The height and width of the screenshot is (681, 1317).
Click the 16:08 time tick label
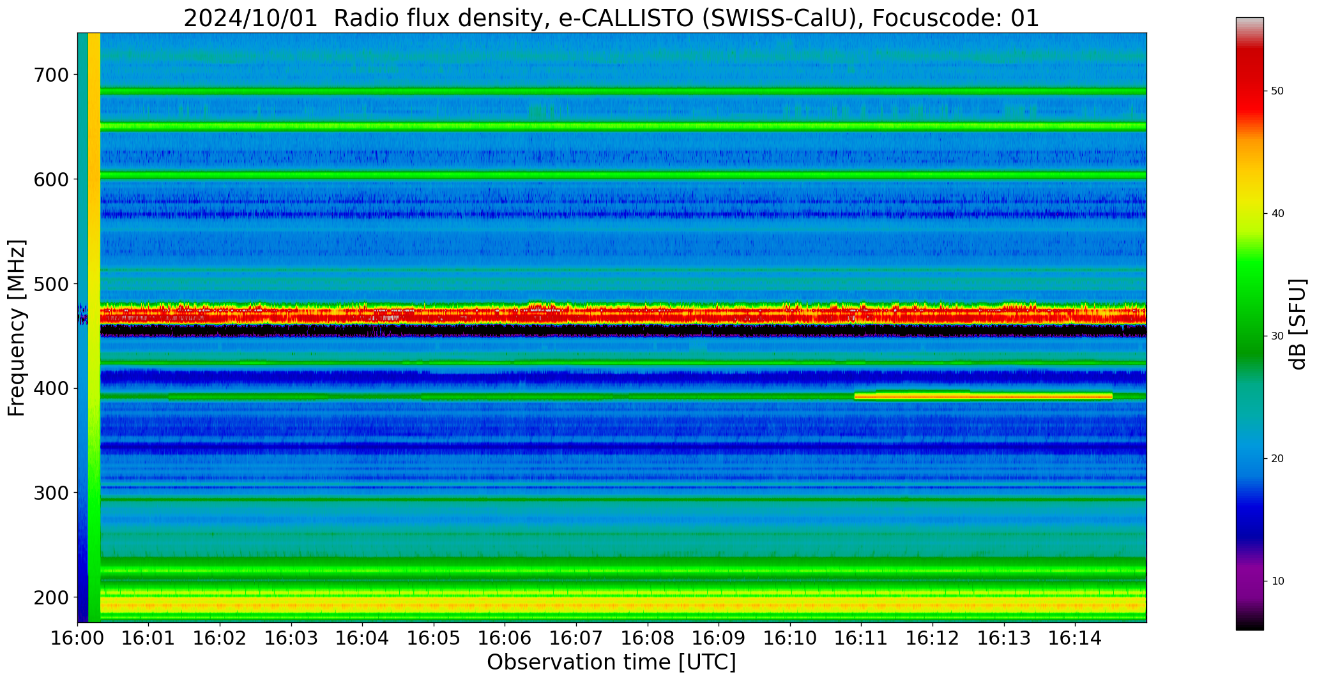[648, 638]
